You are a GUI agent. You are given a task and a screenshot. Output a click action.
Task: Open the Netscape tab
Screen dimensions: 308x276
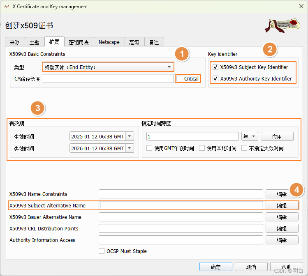click(x=109, y=42)
